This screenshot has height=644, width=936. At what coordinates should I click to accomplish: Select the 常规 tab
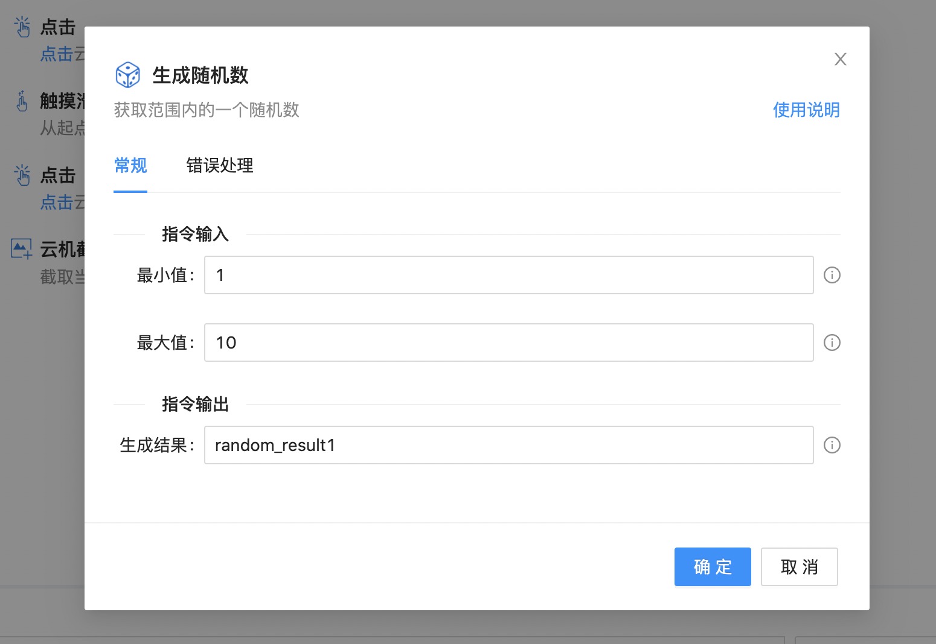tap(130, 165)
